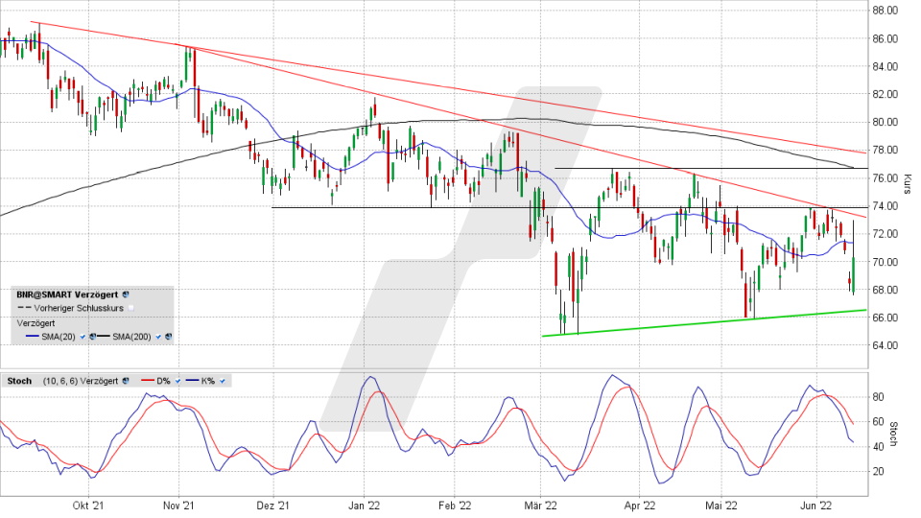Click the 64.00 price axis value
Image resolution: width=921 pixels, height=518 pixels.
coord(885,345)
